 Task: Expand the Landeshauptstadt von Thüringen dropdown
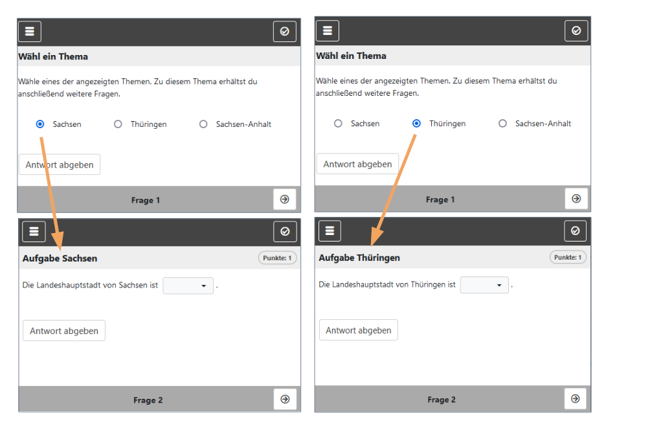[x=484, y=285]
